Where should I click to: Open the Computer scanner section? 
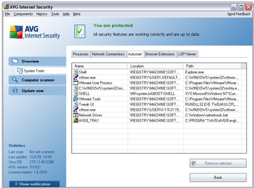click(x=37, y=80)
